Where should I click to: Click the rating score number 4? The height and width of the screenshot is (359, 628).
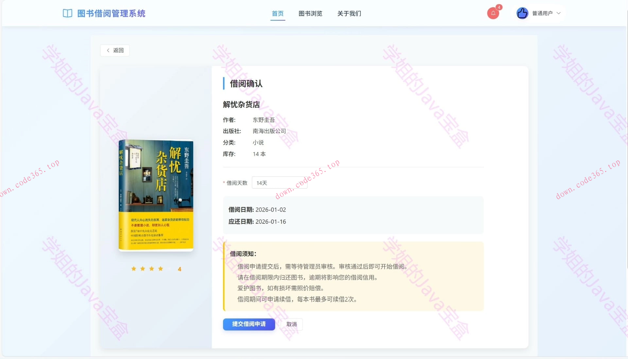click(x=180, y=269)
